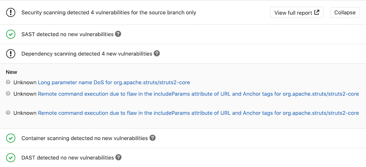Open View full report in new tab
The width and height of the screenshot is (366, 167).
(297, 12)
